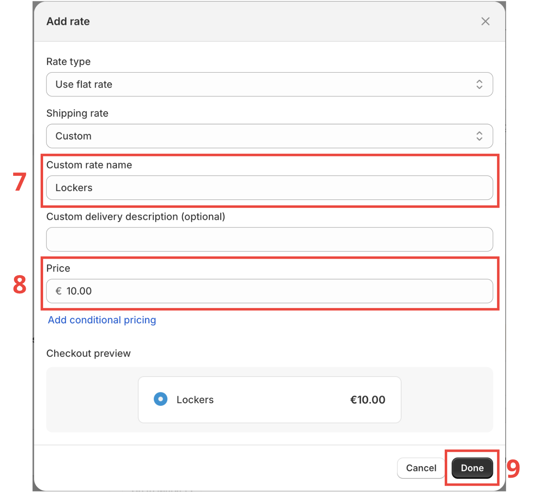Click the Rate type chevron icon
The height and width of the screenshot is (492, 536).
tap(479, 85)
